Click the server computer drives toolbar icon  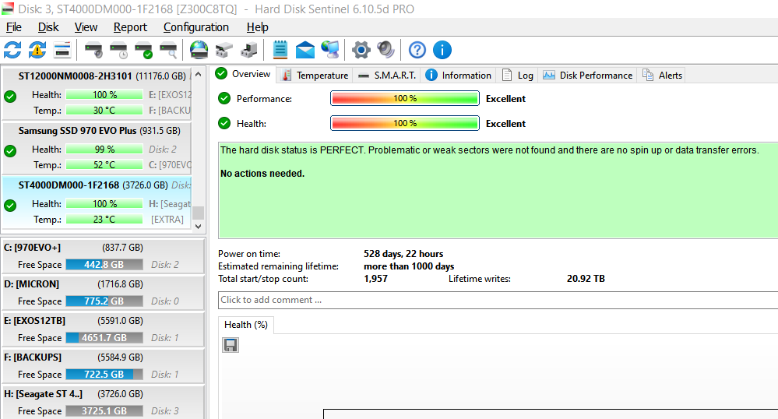(248, 50)
